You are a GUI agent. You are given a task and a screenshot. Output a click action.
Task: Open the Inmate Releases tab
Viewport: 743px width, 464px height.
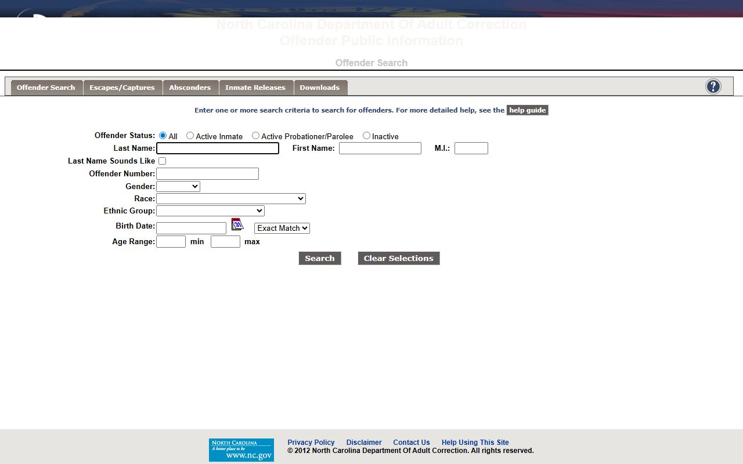click(x=255, y=88)
